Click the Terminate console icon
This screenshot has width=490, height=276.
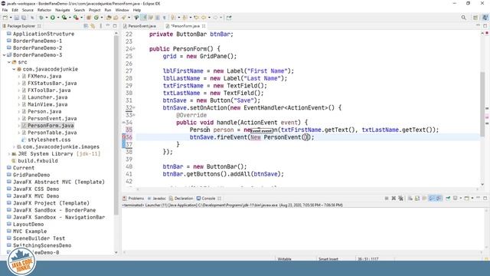tap(387, 198)
